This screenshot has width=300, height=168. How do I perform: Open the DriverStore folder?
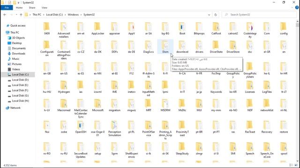click(x=233, y=47)
